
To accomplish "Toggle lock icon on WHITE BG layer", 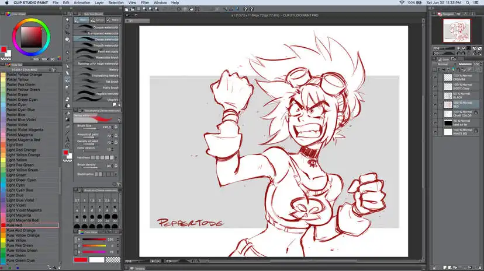I will coord(476,131).
